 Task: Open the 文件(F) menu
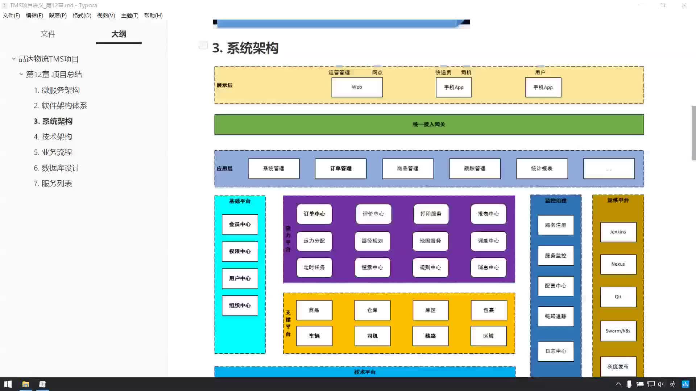click(11, 15)
